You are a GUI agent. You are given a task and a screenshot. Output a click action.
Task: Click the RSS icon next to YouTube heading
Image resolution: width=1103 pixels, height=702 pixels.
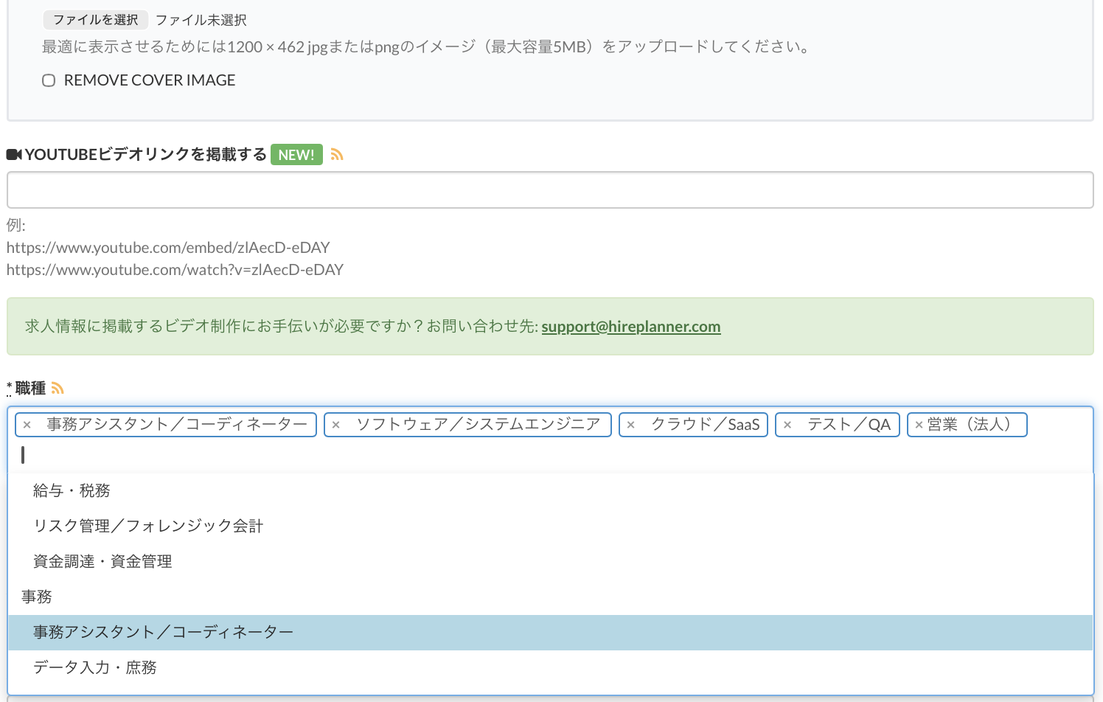[x=337, y=155]
